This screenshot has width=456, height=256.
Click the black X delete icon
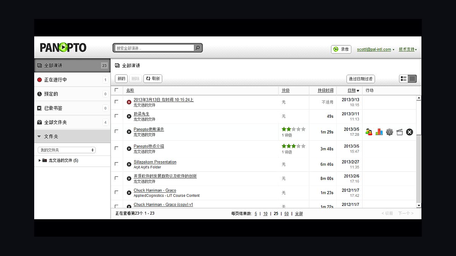(x=409, y=132)
